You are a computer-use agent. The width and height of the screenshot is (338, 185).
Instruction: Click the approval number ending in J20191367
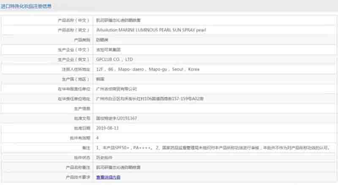coord(117,118)
